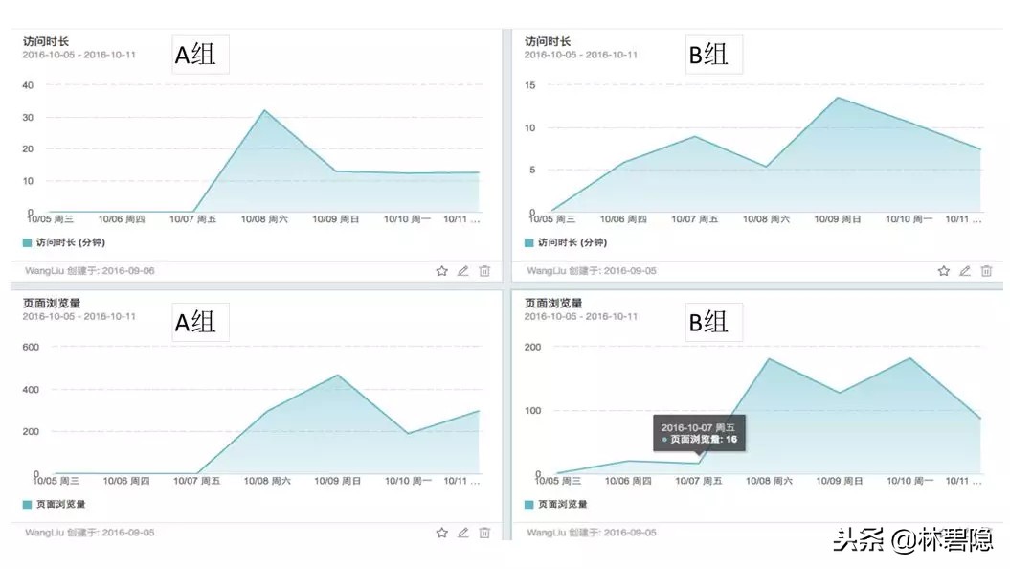1010x569 pixels.
Task: Click 10/10 point in A组 页面浏览量 chart
Action: 409,433
